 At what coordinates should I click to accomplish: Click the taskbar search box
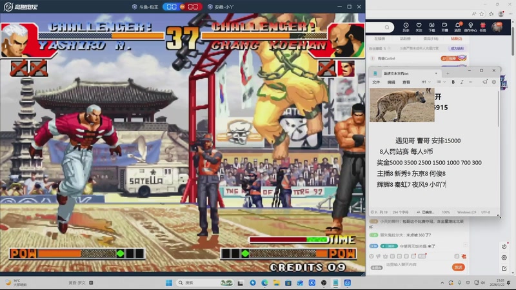[204, 283]
